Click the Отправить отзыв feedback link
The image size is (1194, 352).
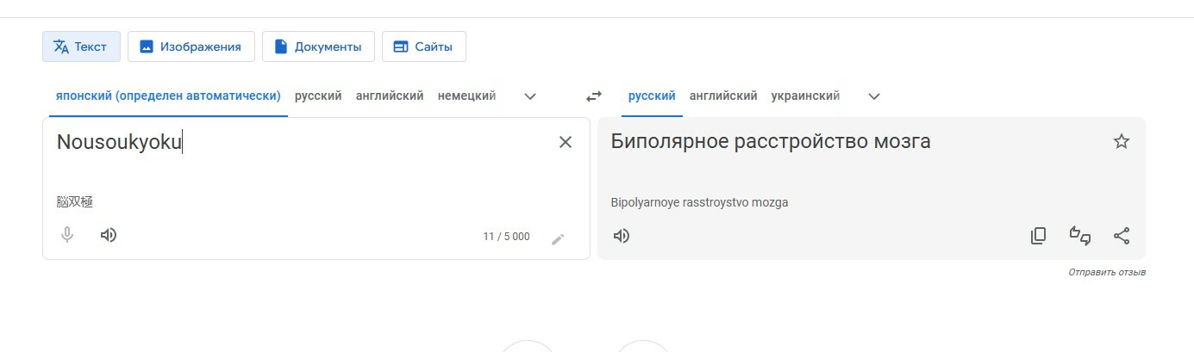[1107, 273]
